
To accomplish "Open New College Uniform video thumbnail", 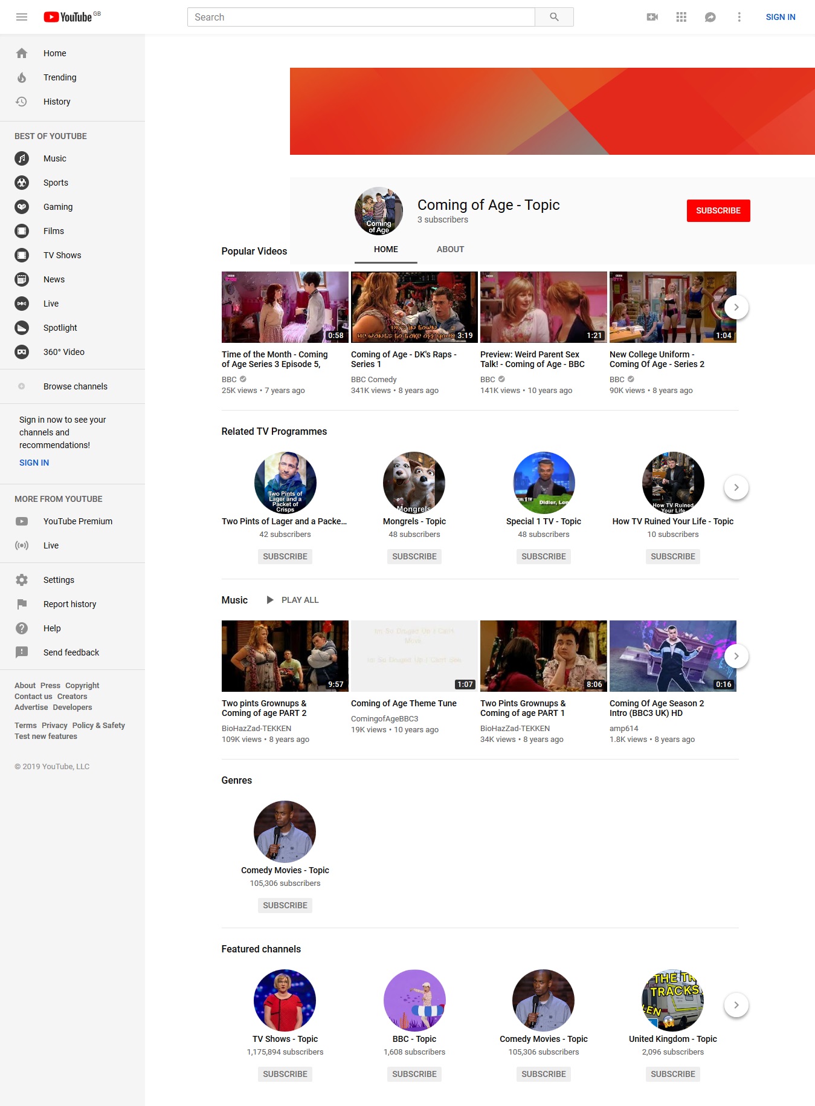I will point(673,307).
